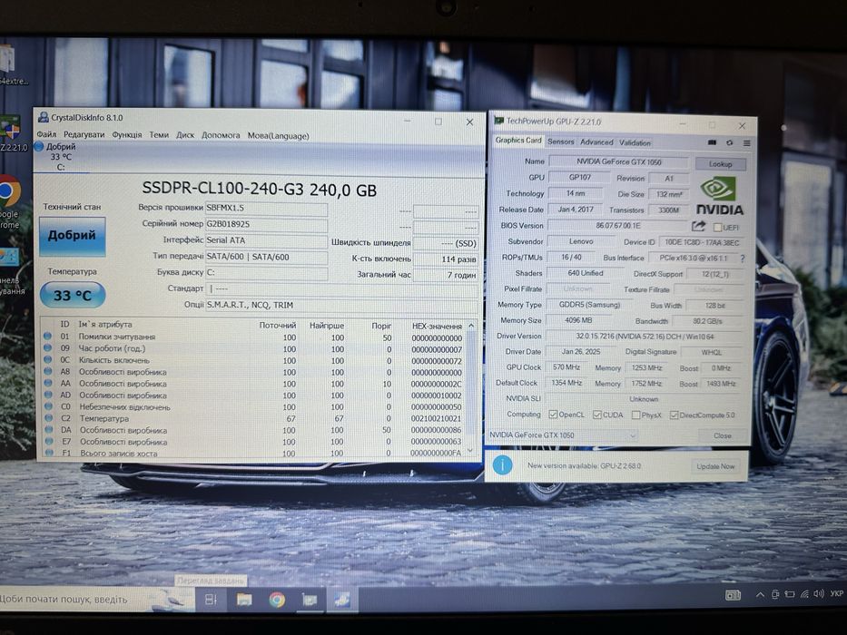847x635 pixels.
Task: Click the Driver Version field
Action: pos(645,336)
